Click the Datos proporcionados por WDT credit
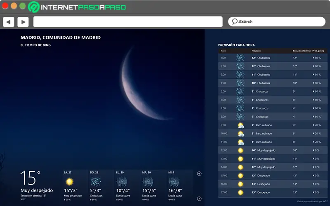This screenshot has height=206, width=330. [x=313, y=201]
